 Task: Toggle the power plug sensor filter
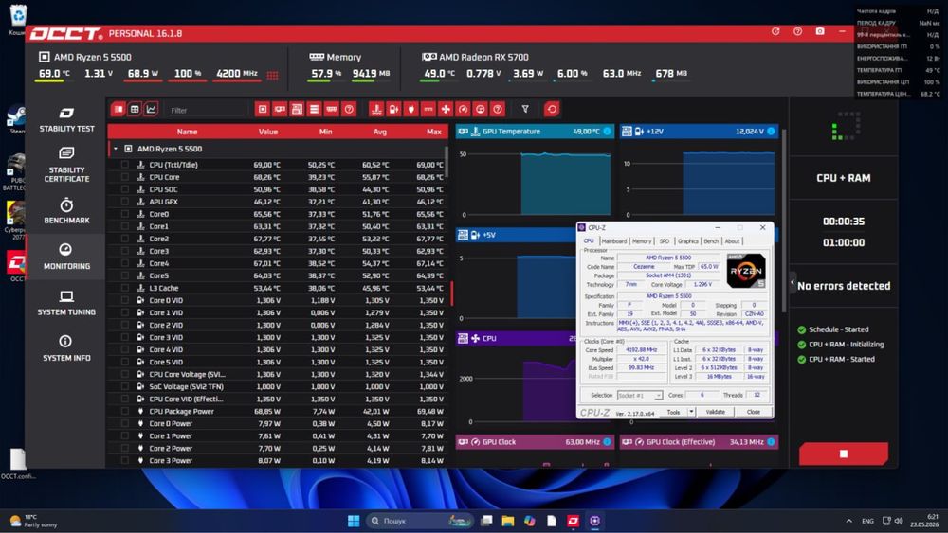tap(411, 109)
